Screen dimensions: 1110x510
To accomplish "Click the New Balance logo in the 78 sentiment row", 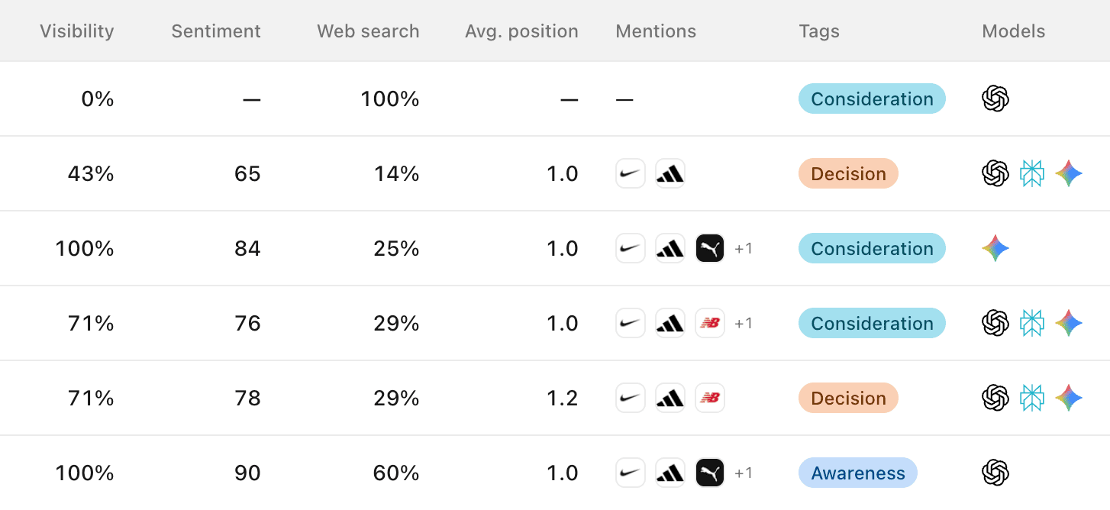I will click(x=710, y=398).
